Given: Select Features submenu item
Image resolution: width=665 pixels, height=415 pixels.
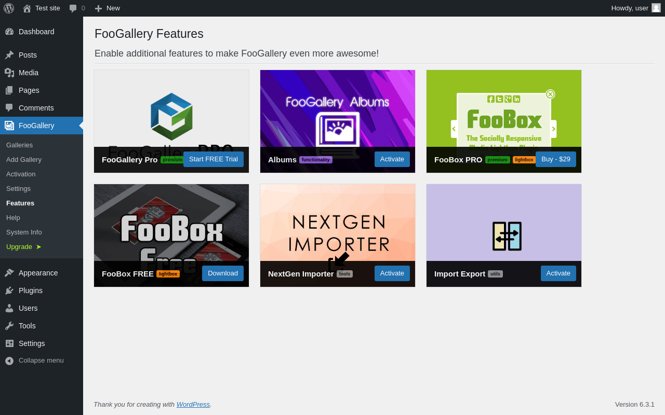Looking at the screenshot, I should [20, 203].
